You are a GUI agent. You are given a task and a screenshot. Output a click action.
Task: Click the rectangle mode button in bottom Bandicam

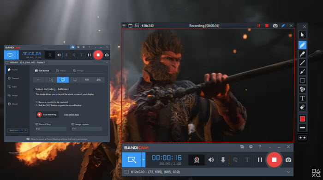click(x=132, y=160)
